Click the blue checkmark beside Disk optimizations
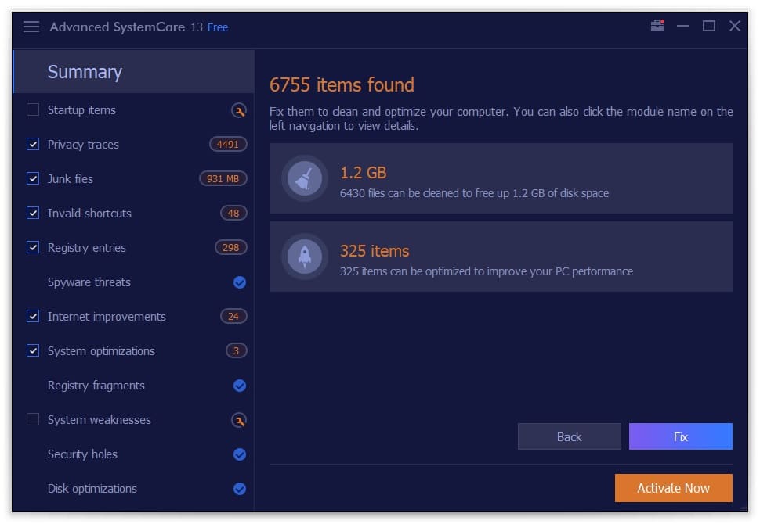Image resolution: width=760 pixels, height=524 pixels. tap(240, 489)
